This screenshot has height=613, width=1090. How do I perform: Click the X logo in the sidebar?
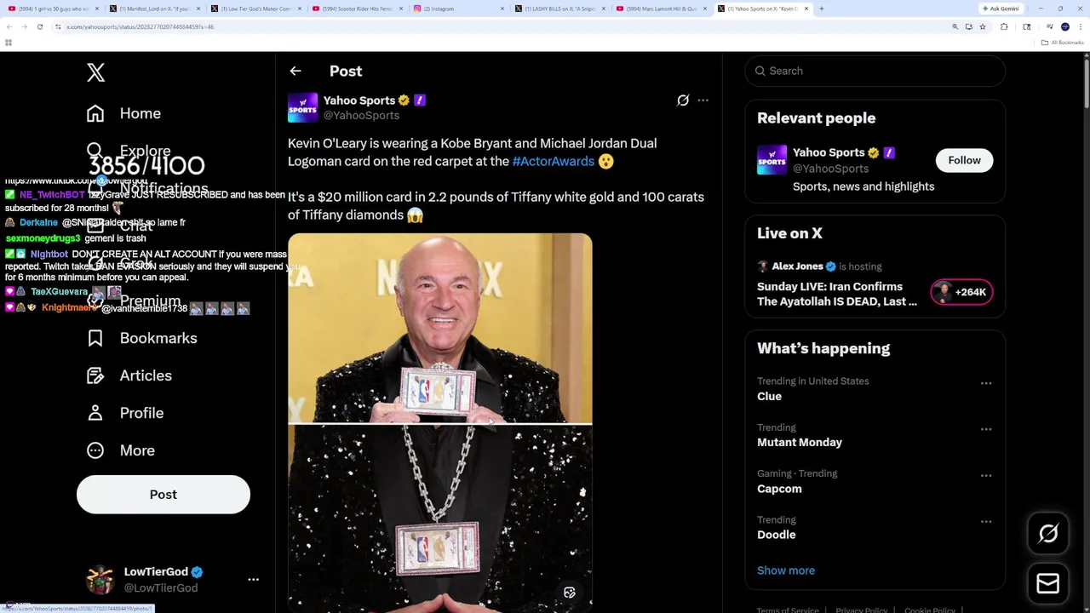pos(95,72)
